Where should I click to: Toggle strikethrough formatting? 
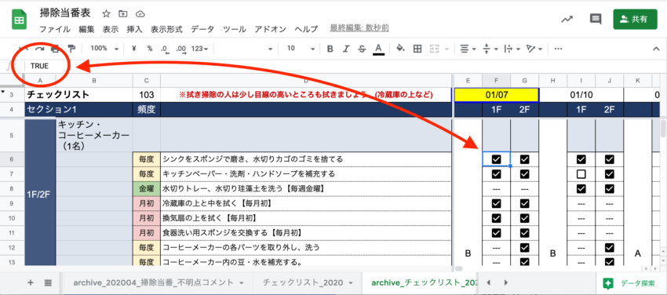(x=362, y=49)
